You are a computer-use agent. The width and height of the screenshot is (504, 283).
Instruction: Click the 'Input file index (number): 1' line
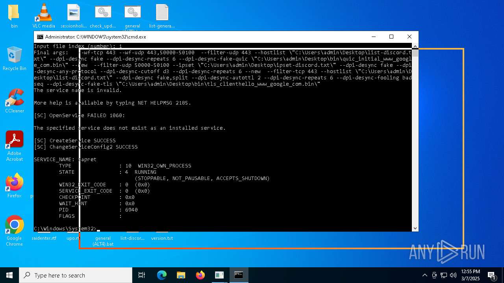pos(78,46)
